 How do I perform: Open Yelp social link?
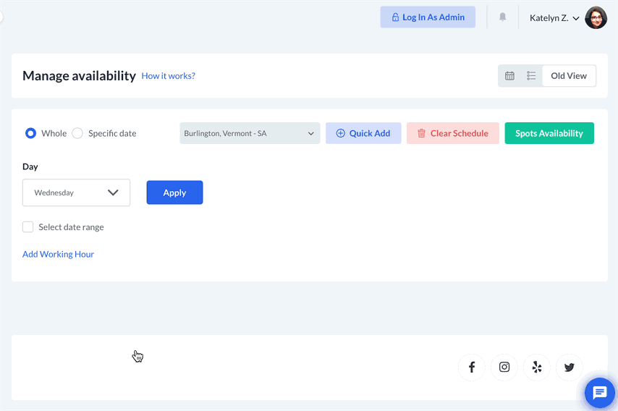point(537,368)
